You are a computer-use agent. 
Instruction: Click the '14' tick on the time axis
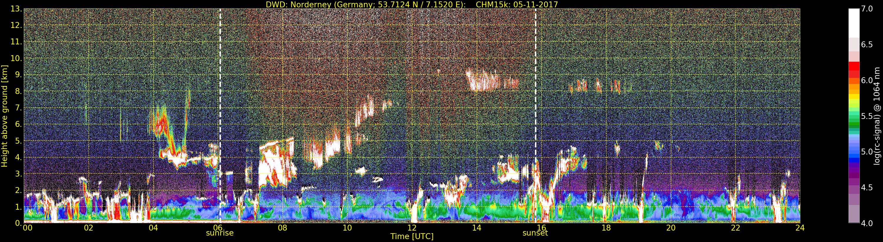tap(476, 228)
